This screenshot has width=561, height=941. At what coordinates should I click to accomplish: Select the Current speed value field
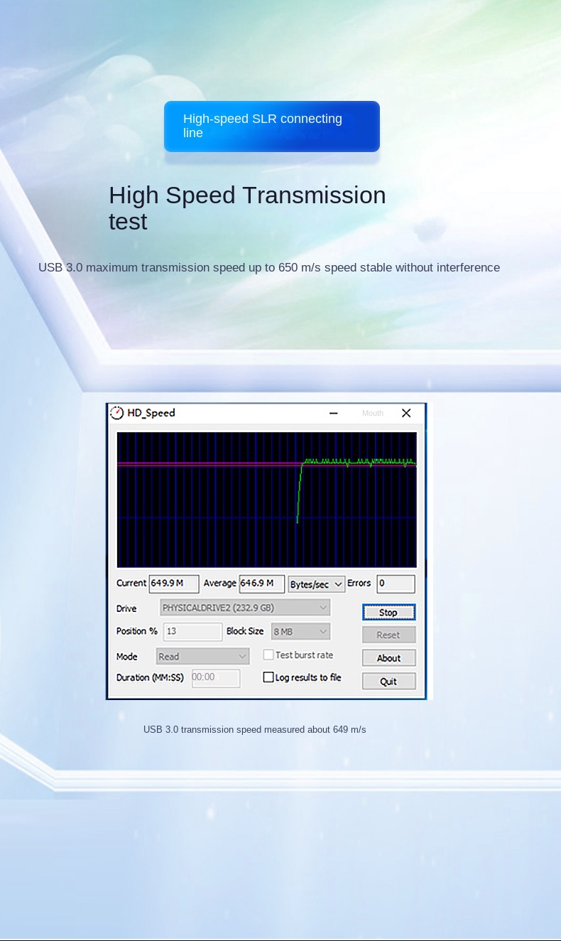pos(173,584)
